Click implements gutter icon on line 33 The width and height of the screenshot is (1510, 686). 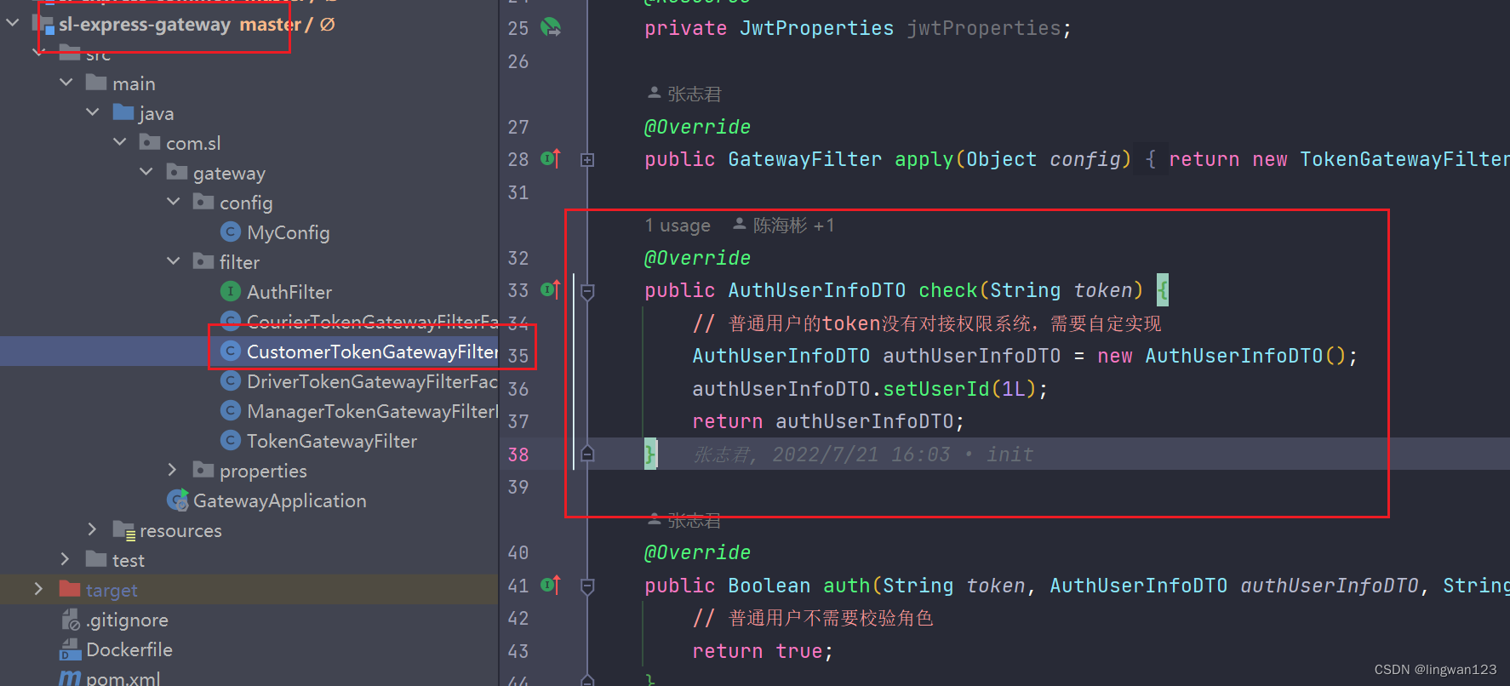(551, 289)
